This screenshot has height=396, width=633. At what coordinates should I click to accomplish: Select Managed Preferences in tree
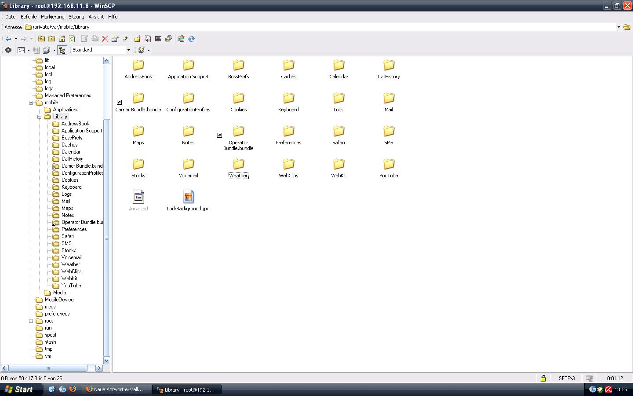[68, 95]
